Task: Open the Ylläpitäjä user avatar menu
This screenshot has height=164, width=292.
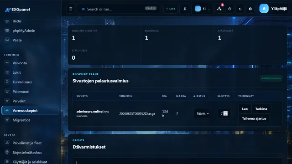Action: point(264,9)
